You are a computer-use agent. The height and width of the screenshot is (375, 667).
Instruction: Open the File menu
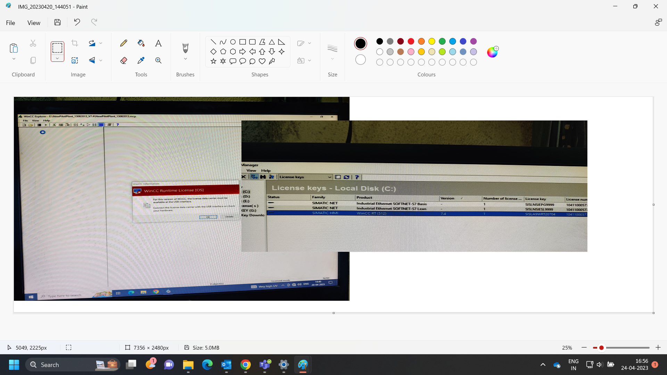click(x=10, y=23)
